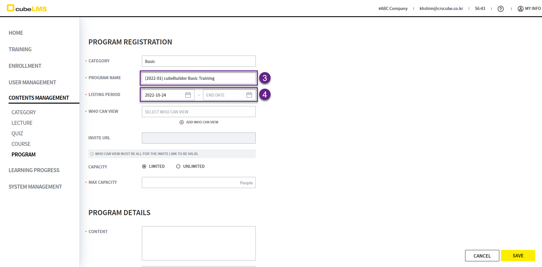Open the end date calendar picker icon
This screenshot has width=542, height=267.
click(x=249, y=95)
